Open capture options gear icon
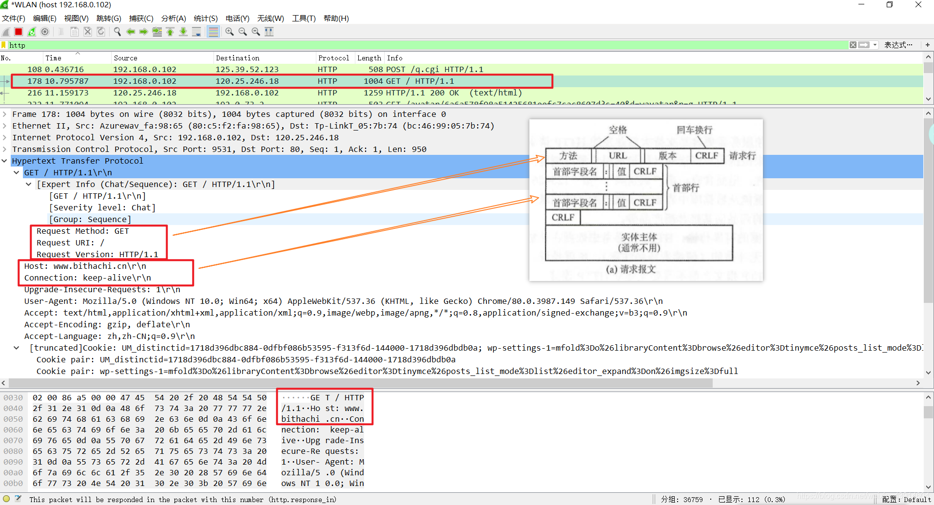 pyautogui.click(x=45, y=32)
